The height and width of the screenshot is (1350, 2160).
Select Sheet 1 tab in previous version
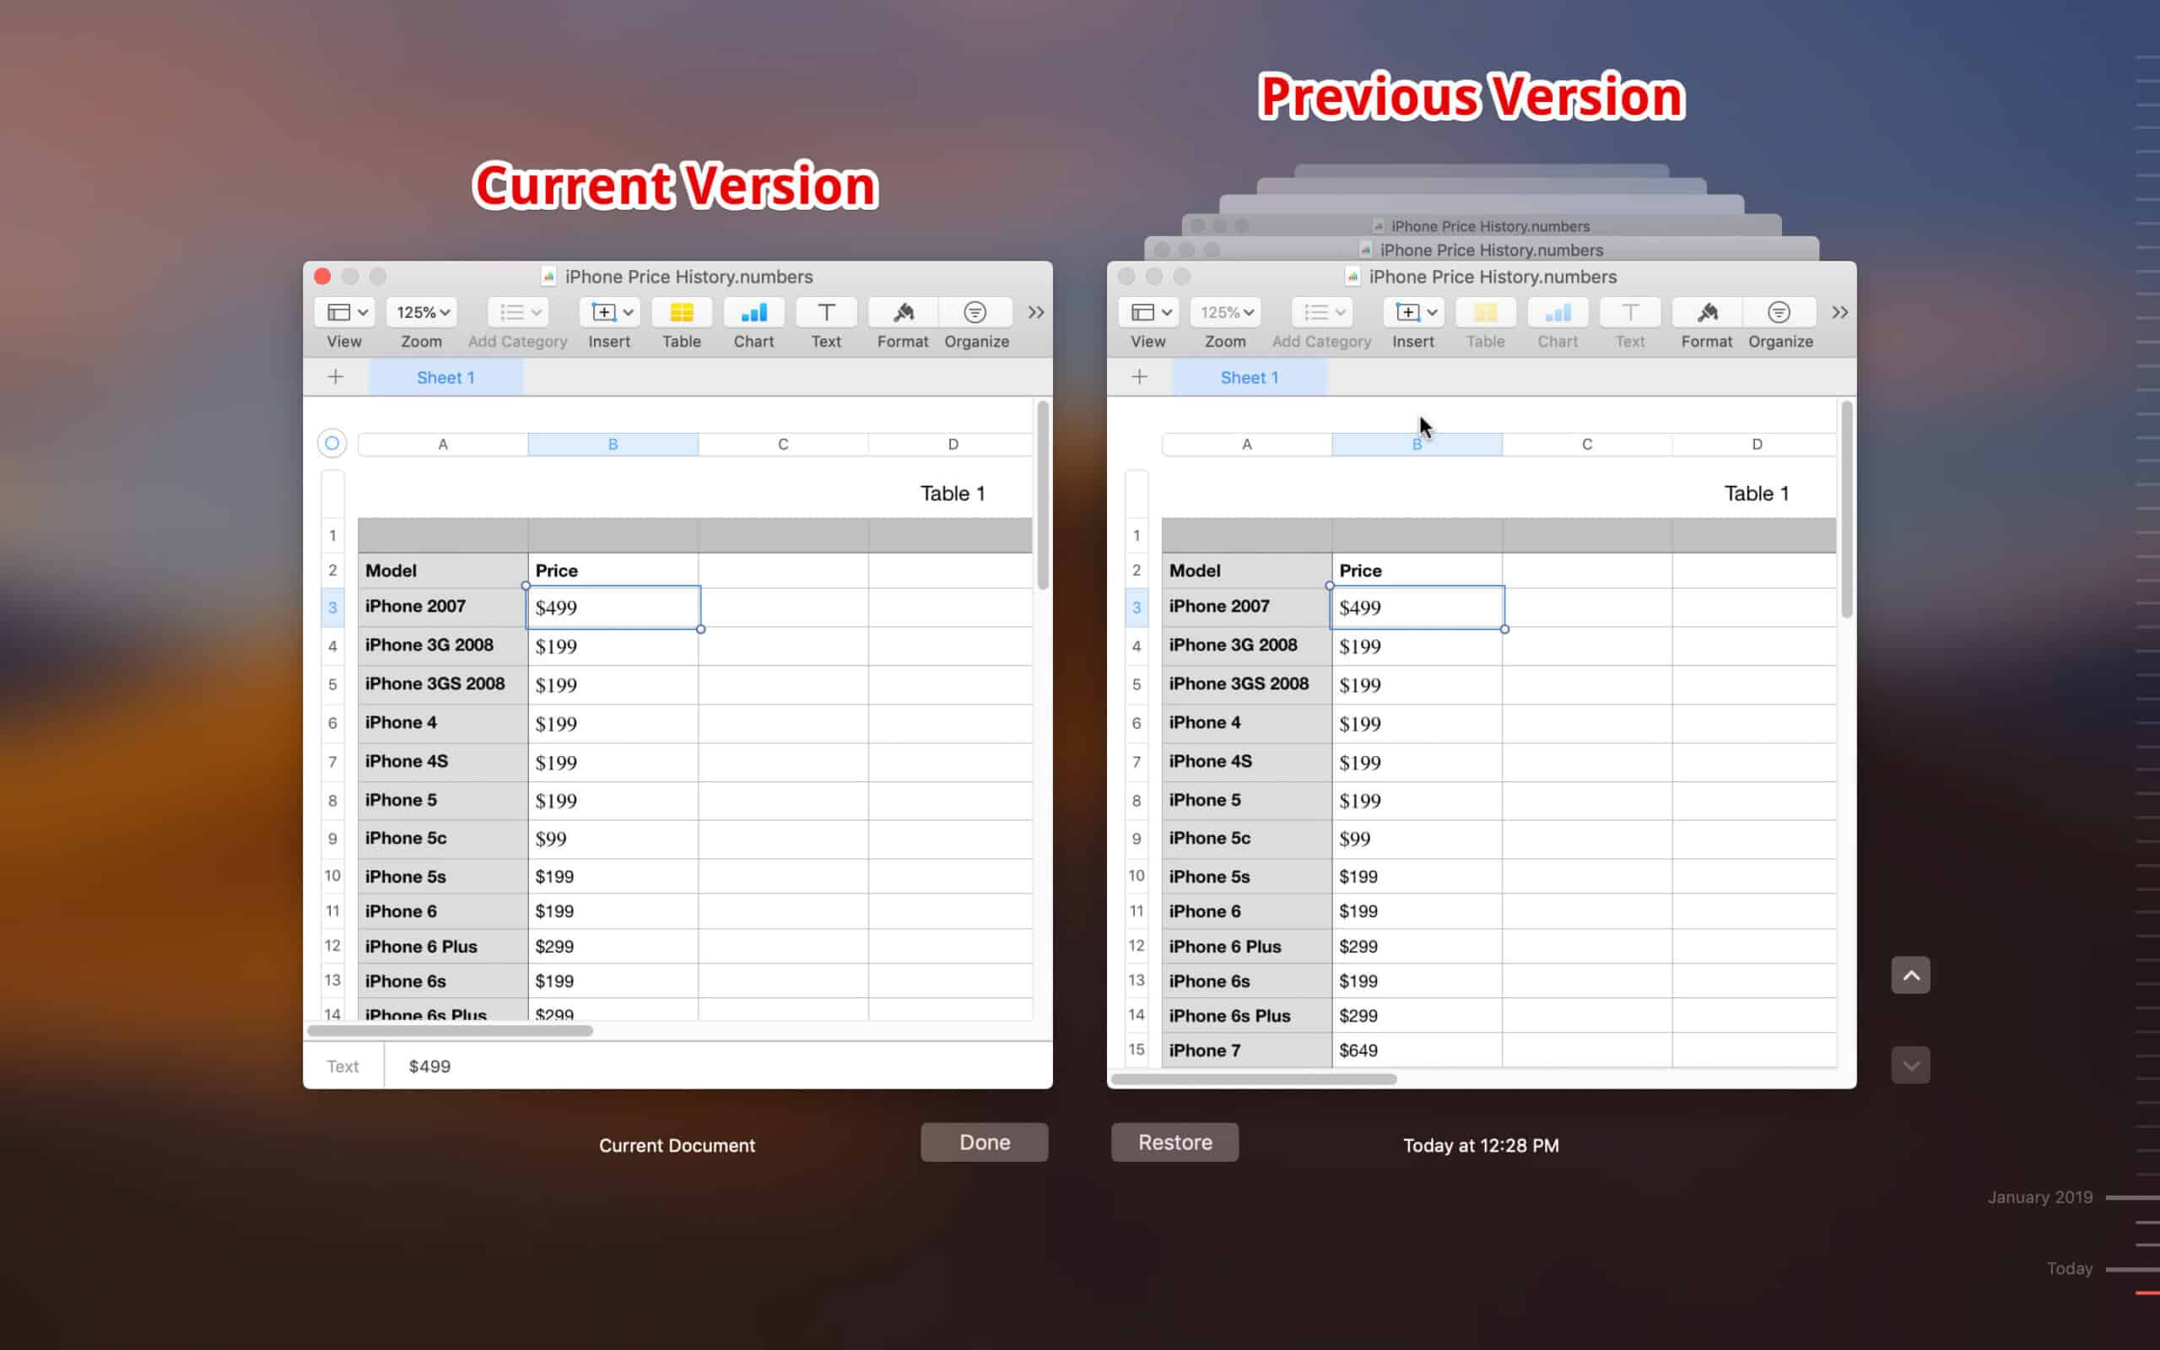pos(1249,376)
